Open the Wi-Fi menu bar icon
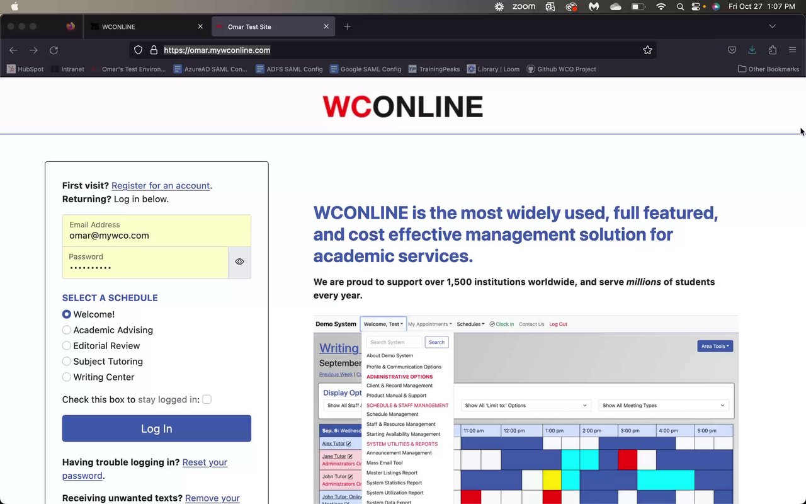This screenshot has height=504, width=806. tap(661, 6)
